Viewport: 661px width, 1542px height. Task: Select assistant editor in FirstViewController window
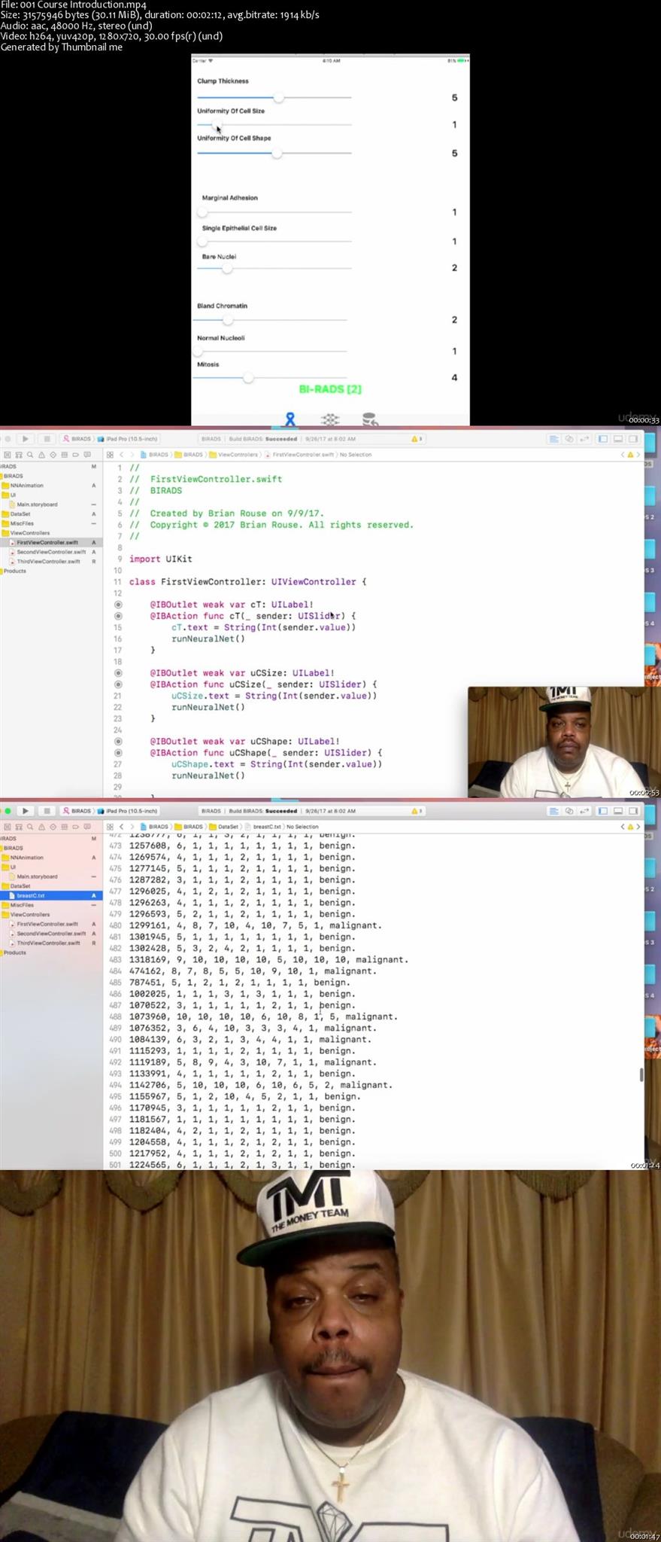coord(569,439)
